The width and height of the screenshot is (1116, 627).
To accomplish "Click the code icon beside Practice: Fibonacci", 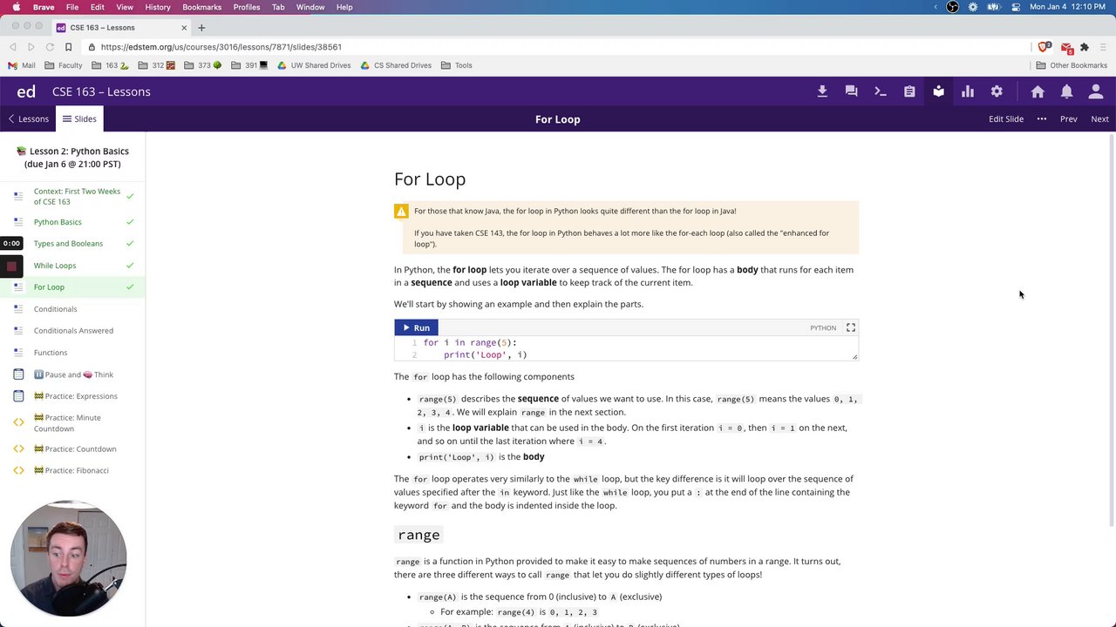I will (18, 471).
